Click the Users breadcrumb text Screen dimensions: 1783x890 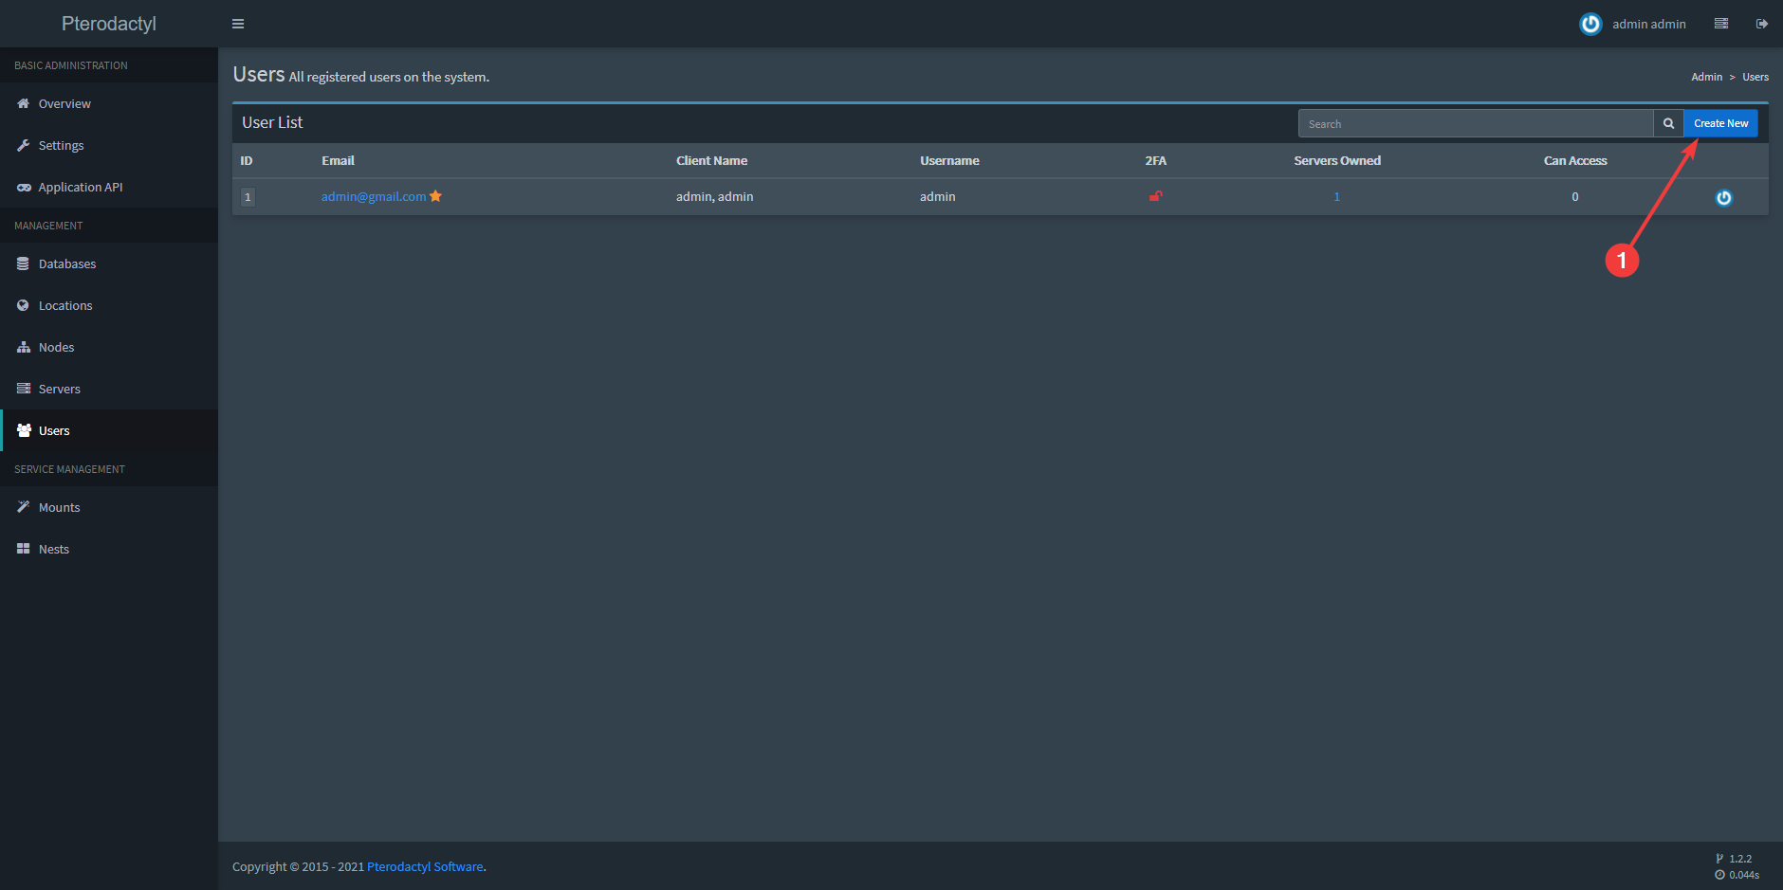pyautogui.click(x=1755, y=77)
